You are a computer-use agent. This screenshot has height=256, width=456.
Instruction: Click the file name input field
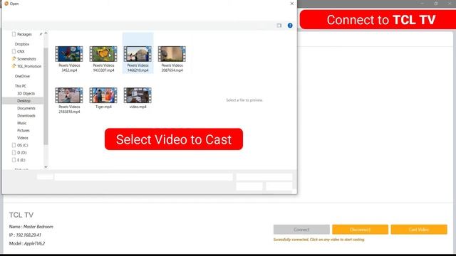click(x=144, y=177)
